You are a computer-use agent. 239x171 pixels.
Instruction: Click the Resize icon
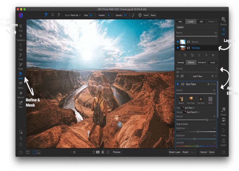pos(223,111)
